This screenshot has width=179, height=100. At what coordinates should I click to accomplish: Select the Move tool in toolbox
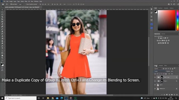coord(2,10)
